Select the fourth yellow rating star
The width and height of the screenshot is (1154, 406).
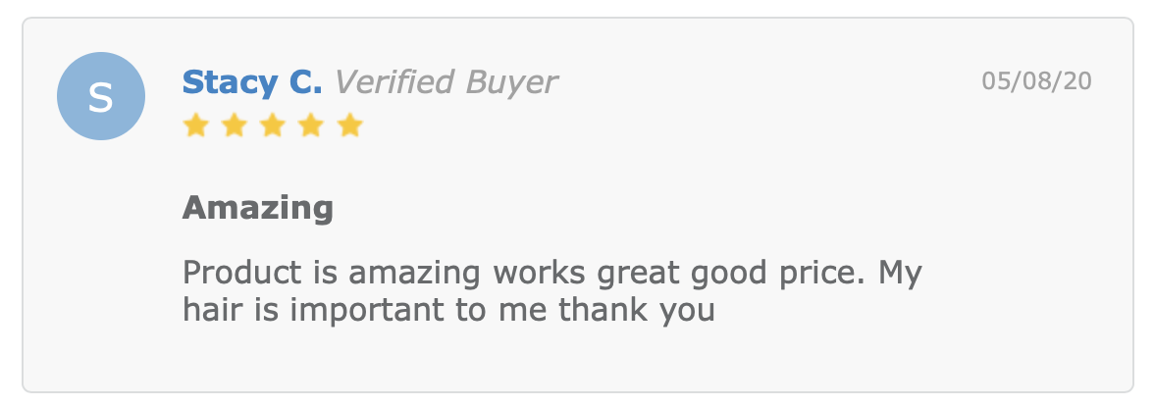[311, 126]
